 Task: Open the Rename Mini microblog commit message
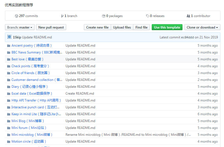(128, 134)
